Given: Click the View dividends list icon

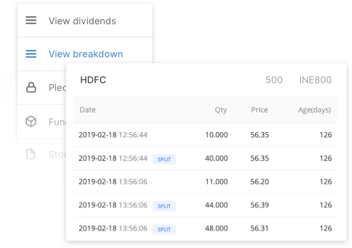Looking at the screenshot, I should pos(31,20).
